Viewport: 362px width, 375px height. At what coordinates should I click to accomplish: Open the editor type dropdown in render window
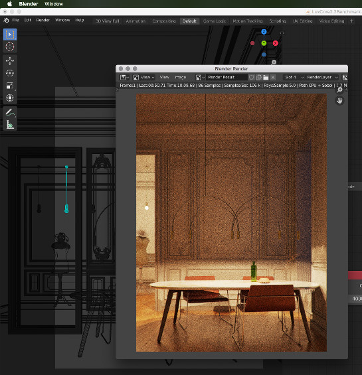pyautogui.click(x=124, y=77)
